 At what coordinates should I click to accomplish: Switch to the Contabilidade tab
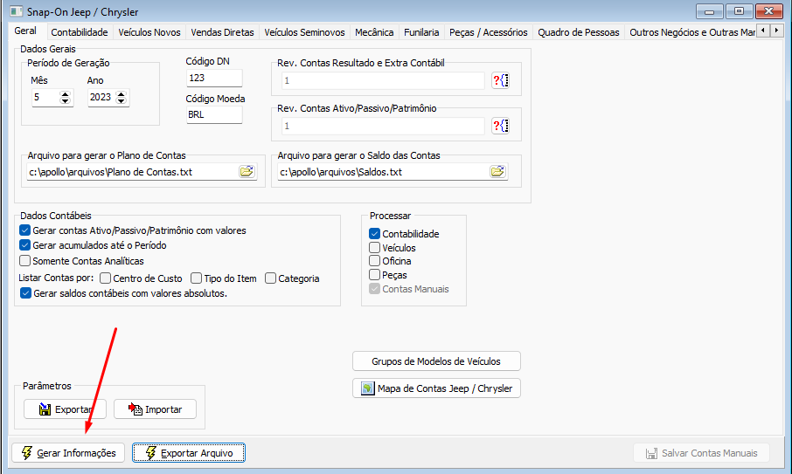click(x=80, y=32)
